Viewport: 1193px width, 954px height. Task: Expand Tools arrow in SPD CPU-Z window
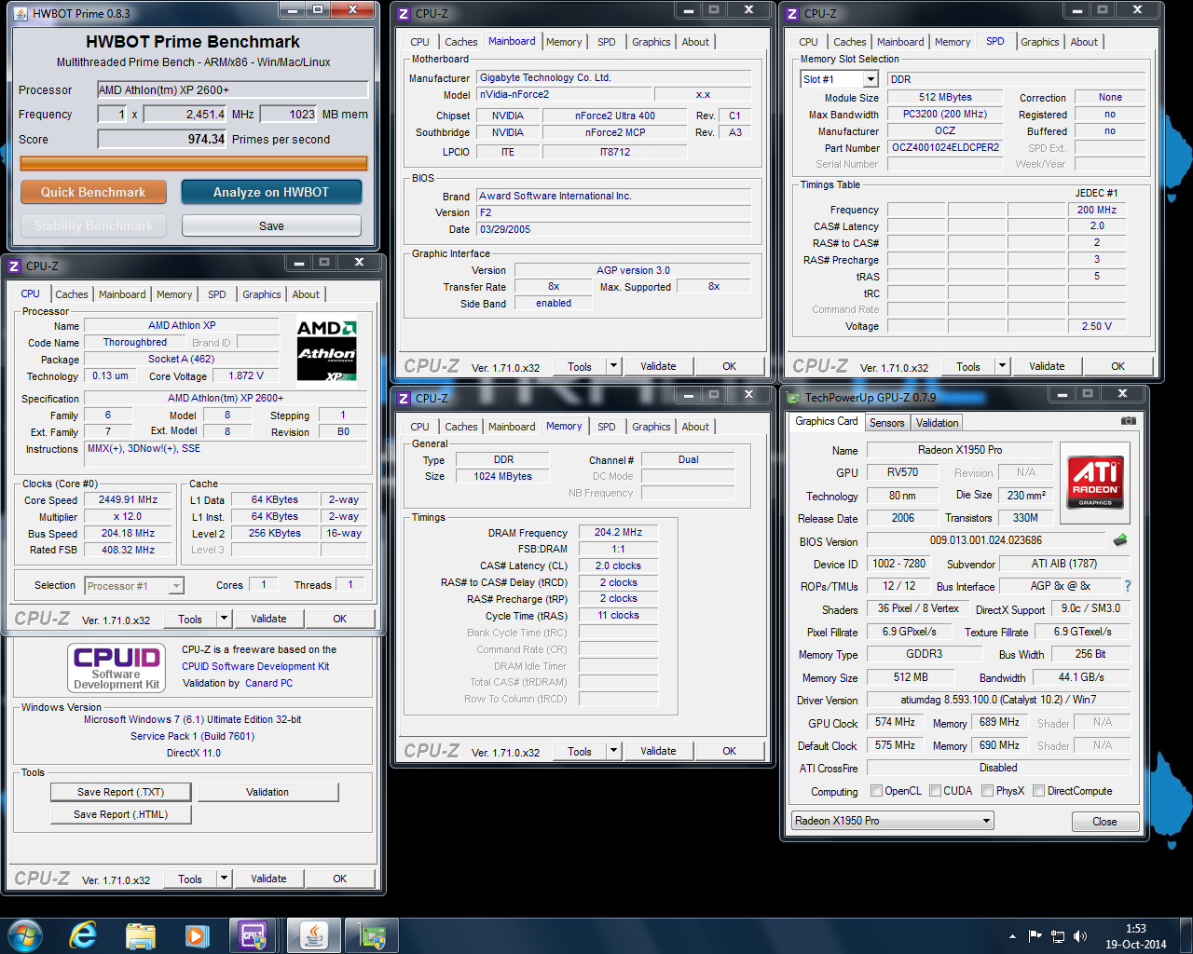coord(1002,366)
